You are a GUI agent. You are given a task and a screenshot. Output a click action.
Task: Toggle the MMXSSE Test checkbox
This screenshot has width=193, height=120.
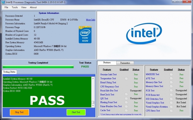(x=171, y=74)
